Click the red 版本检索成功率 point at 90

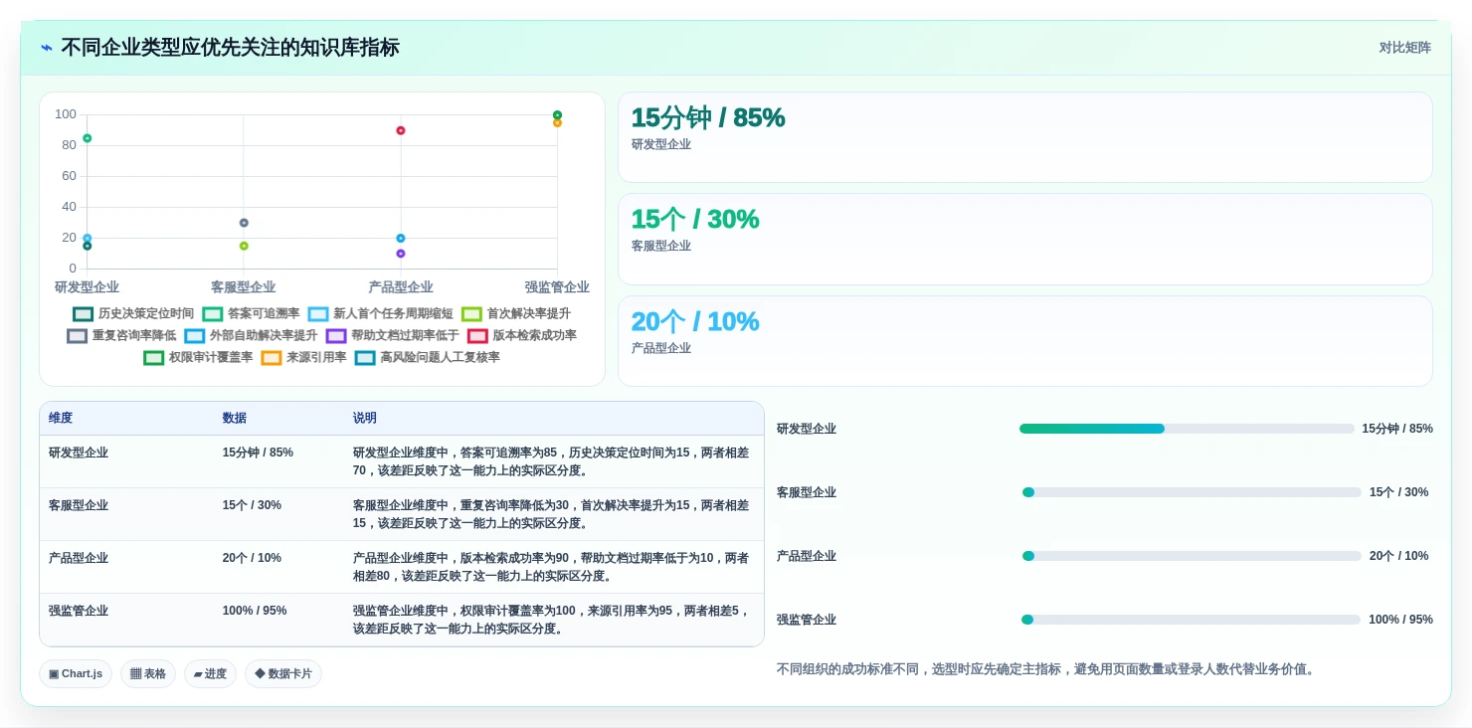click(x=401, y=130)
